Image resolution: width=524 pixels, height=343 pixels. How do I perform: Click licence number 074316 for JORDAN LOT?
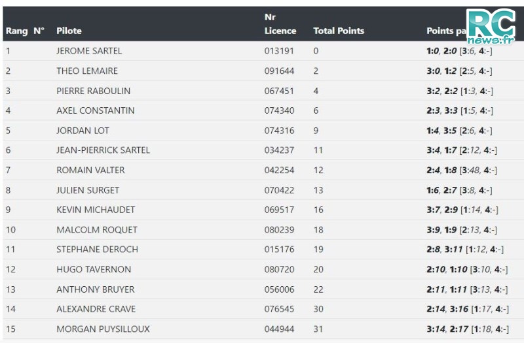coord(279,131)
